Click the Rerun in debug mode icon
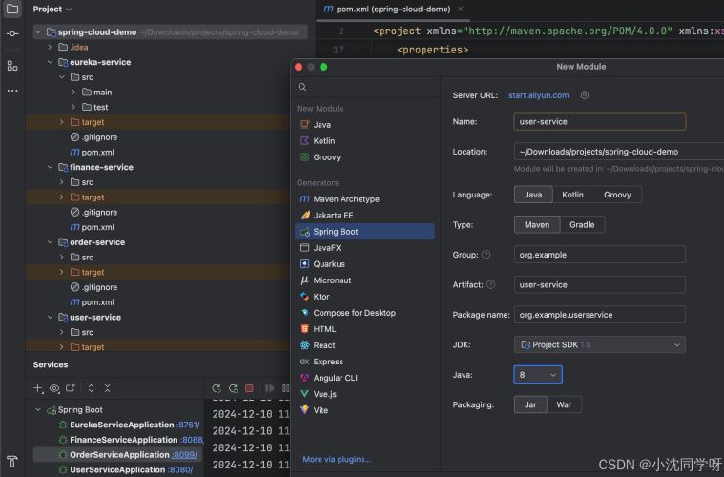Screen dimensions: 724x477 pos(233,388)
